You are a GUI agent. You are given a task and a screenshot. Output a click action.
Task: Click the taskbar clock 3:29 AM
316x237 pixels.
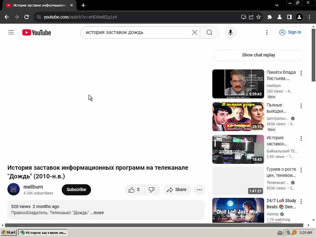pos(306,233)
